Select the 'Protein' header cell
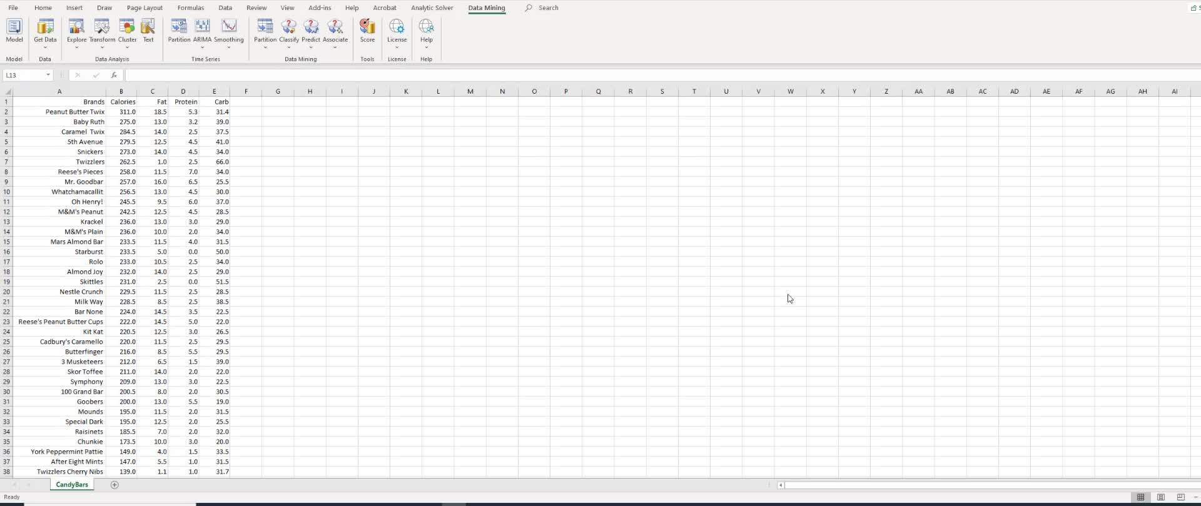Viewport: 1201px width, 506px height. point(183,102)
